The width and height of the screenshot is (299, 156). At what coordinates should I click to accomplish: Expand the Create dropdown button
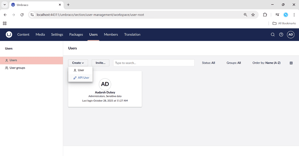pyautogui.click(x=78, y=63)
